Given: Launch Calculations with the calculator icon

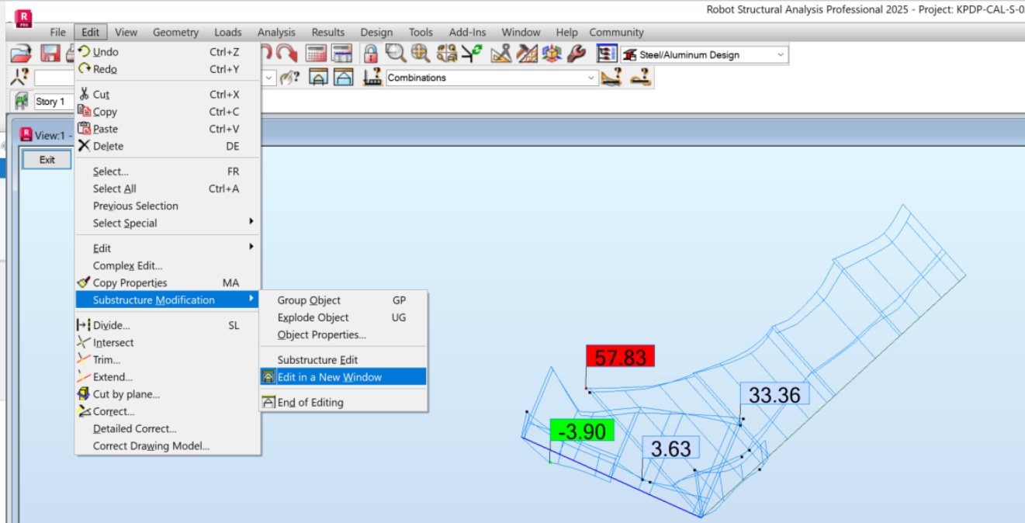Looking at the screenshot, I should 316,53.
